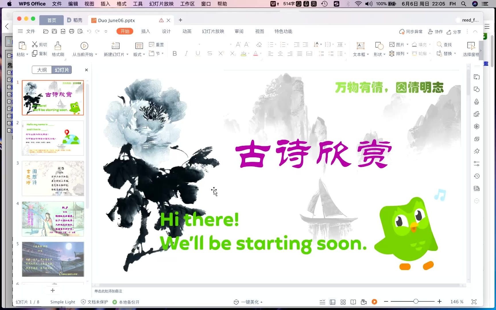Screen dimensions: 496x310
Task: Click Document Unprotected (文档未保护) status
Action: [x=94, y=302]
